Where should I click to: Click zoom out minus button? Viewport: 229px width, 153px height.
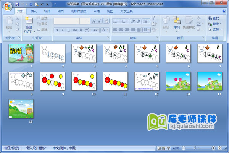click(184, 148)
